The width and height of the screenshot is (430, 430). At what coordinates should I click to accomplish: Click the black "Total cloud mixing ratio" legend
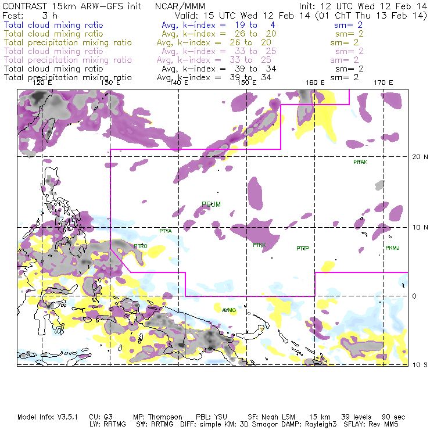click(53, 69)
